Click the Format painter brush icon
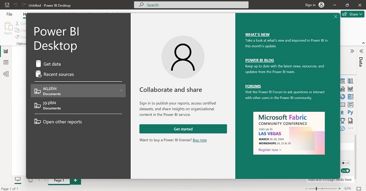Screen dimensions: 366x191 pos(17,37)
